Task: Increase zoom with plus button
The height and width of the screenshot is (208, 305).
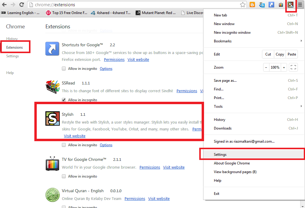Action: pos(284,67)
